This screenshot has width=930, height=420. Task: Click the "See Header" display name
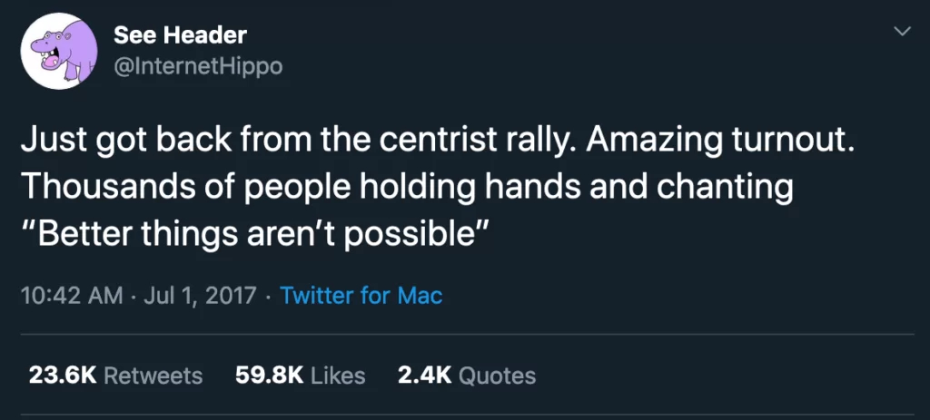pos(180,34)
